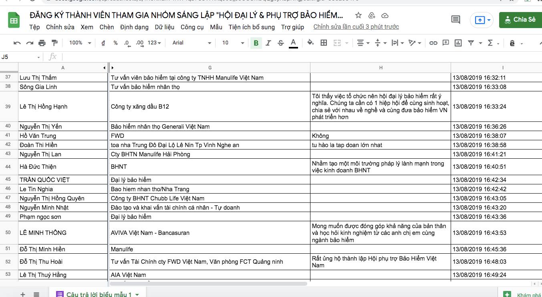The width and height of the screenshot is (542, 297).
Task: Open the Arial font dropdown
Action: pyautogui.click(x=191, y=43)
